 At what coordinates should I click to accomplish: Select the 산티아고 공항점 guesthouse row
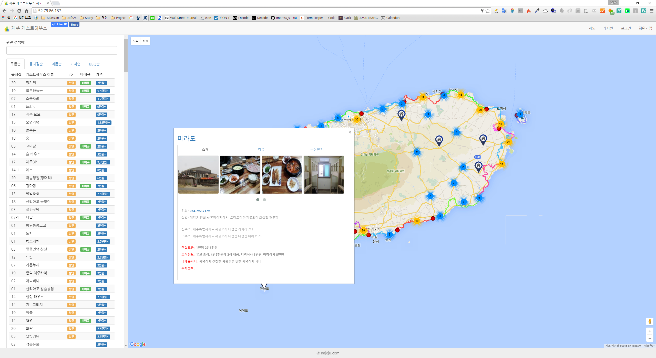pos(62,202)
